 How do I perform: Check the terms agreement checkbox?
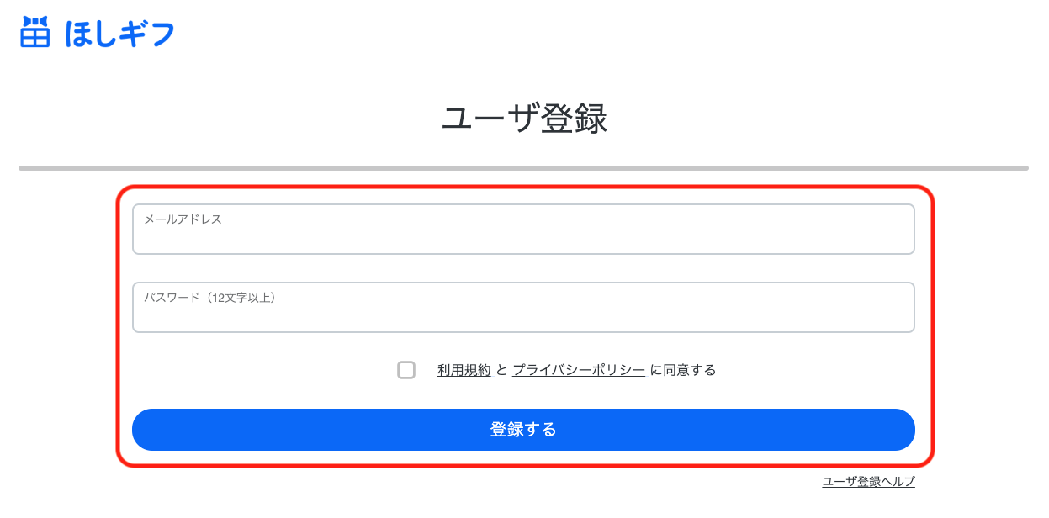[x=406, y=370]
